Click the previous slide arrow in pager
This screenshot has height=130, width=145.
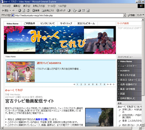point(74,84)
